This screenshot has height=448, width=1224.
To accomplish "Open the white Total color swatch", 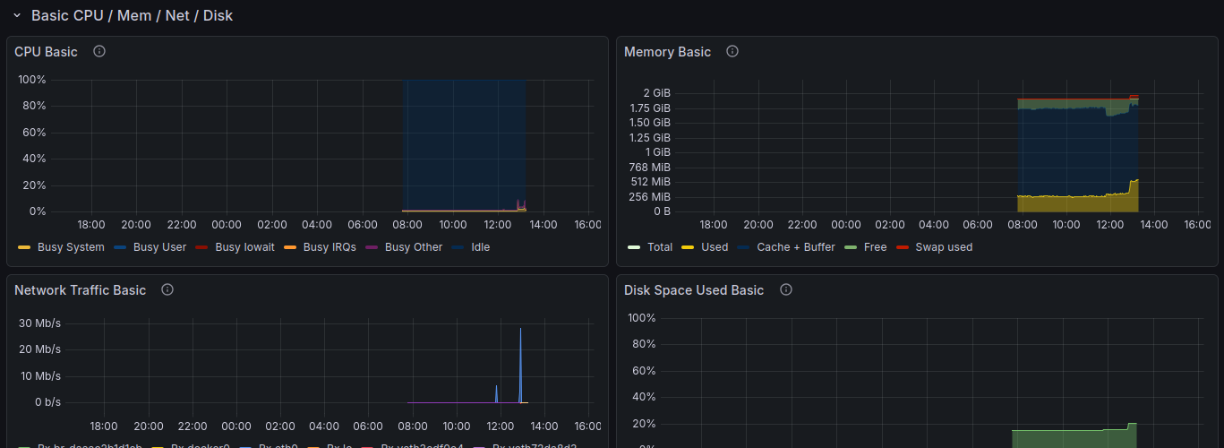I will 634,247.
